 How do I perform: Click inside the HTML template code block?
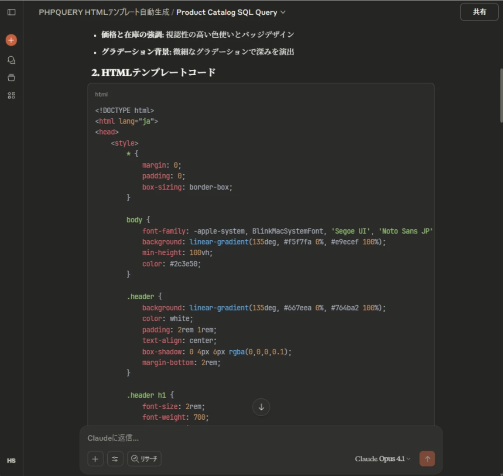click(x=262, y=240)
